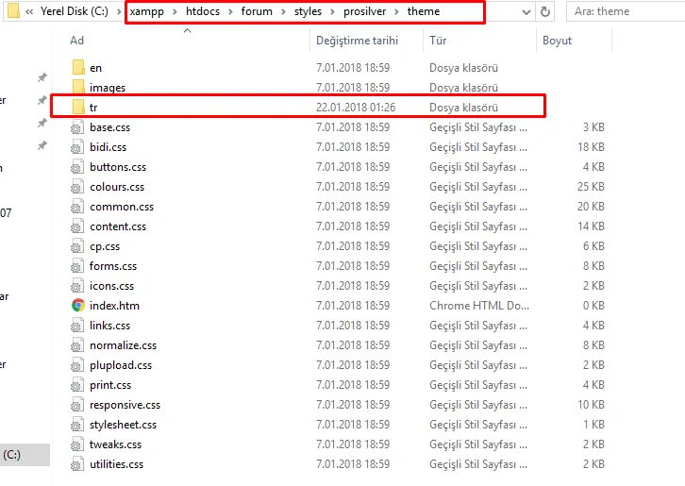Navigate to htdocs in the breadcrumb
This screenshot has width=685, height=486.
click(203, 11)
